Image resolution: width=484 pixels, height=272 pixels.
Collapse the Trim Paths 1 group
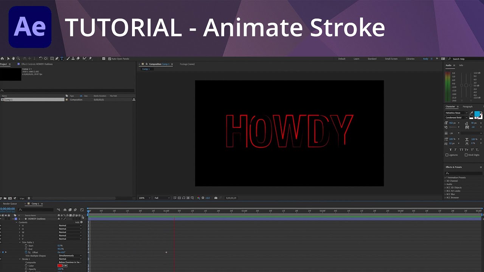(x=20, y=242)
